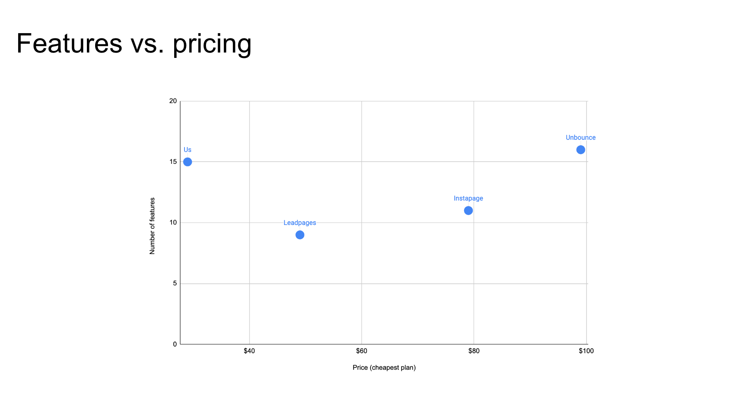
Task: Click the $40 x-axis tick label
Action: coord(249,351)
